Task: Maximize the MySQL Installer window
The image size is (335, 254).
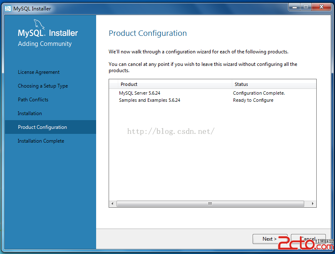Action: [x=306, y=7]
